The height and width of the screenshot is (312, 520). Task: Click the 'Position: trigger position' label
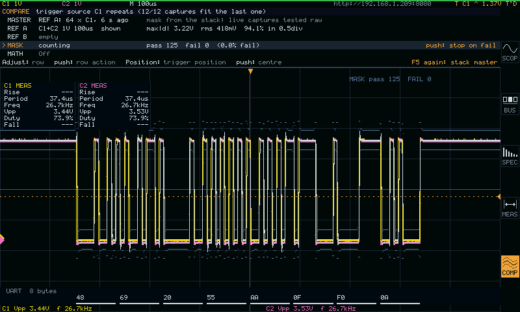pyautogui.click(x=175, y=62)
